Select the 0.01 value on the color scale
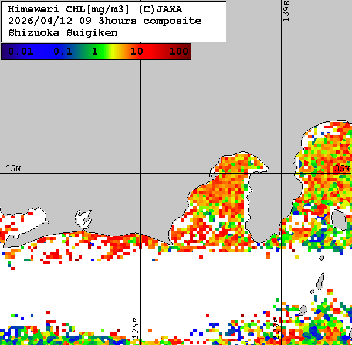The image size is (352, 345). pos(21,52)
